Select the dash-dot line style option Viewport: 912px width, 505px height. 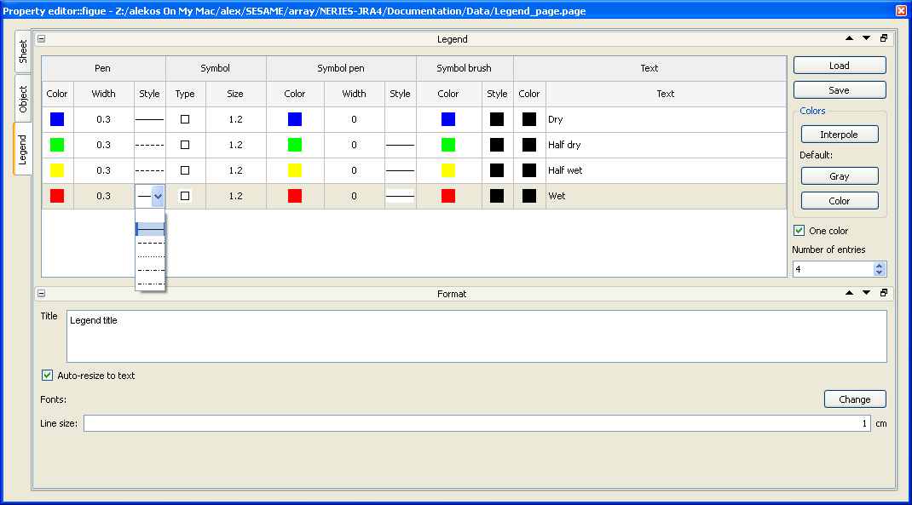pyautogui.click(x=150, y=270)
